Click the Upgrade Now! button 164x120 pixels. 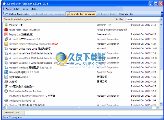(x=127, y=14)
